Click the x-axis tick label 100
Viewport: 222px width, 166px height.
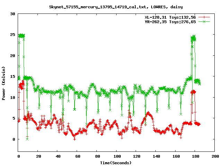point(117,156)
